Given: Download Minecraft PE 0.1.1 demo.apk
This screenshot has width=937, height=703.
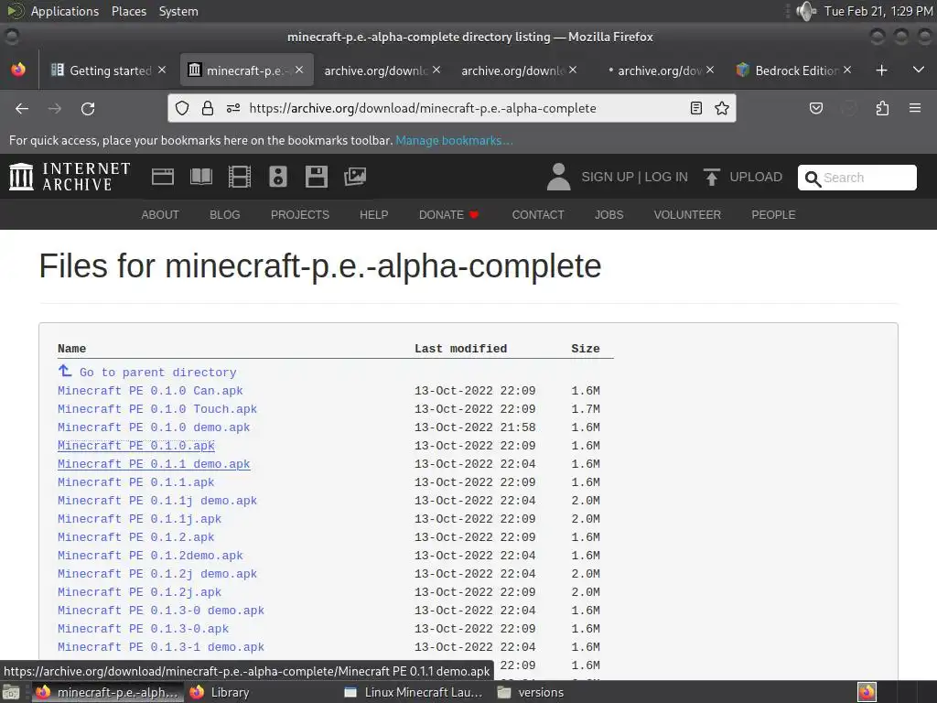Looking at the screenshot, I should (154, 464).
